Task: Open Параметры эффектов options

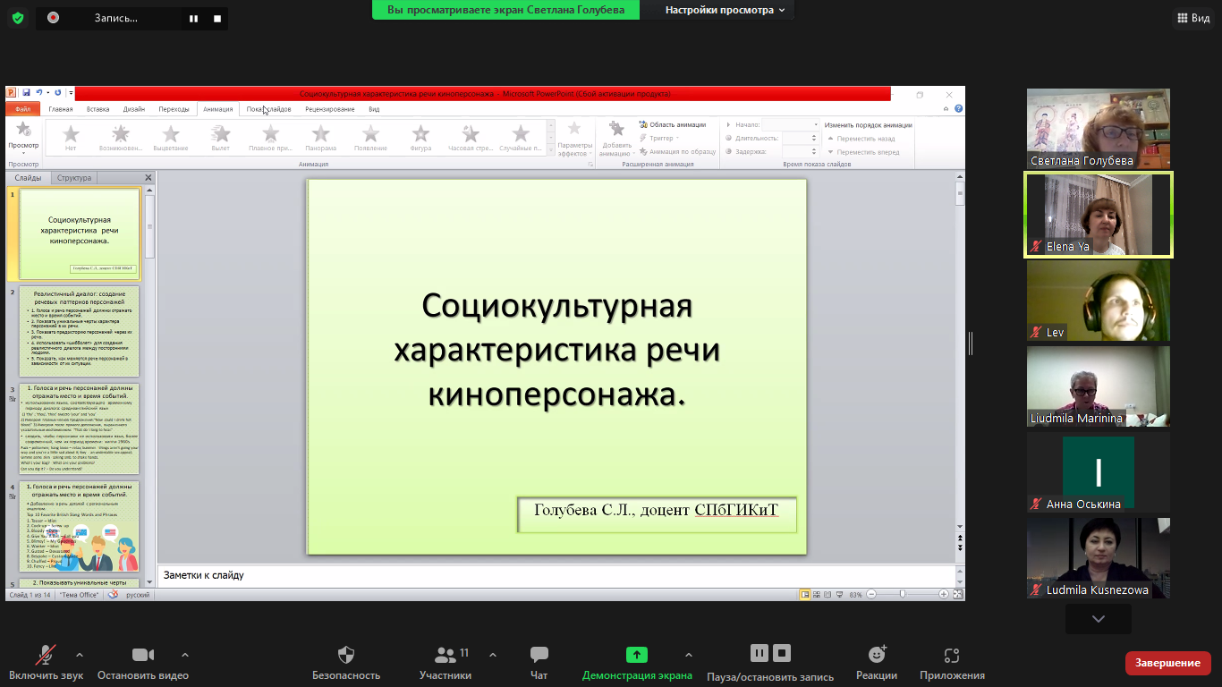Action: point(574,140)
